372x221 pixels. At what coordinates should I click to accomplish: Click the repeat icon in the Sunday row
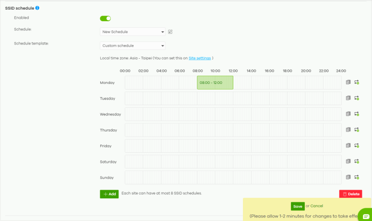[x=357, y=178]
